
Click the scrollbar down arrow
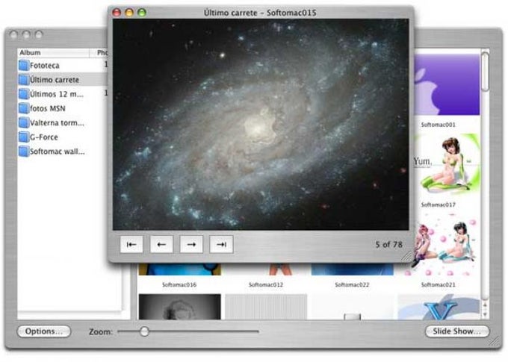[485, 314]
